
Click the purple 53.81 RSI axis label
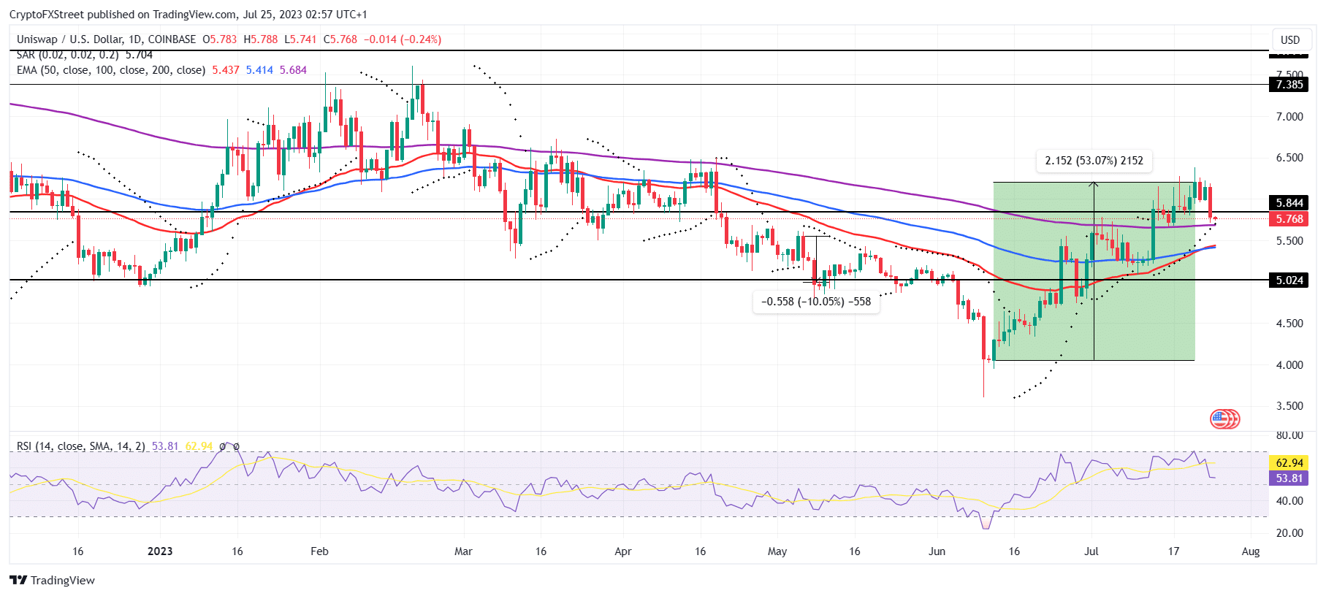[1289, 478]
